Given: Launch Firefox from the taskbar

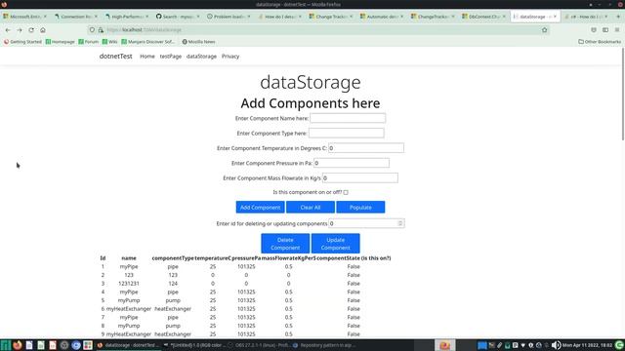Looking at the screenshot, I should point(18,345).
